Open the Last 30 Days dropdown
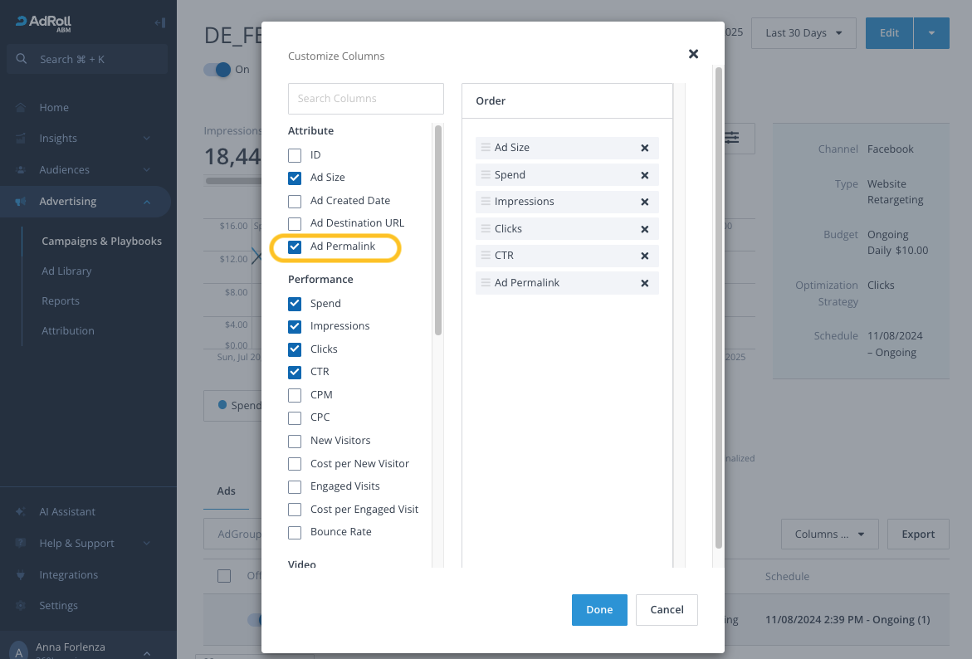The image size is (972, 659). click(803, 33)
